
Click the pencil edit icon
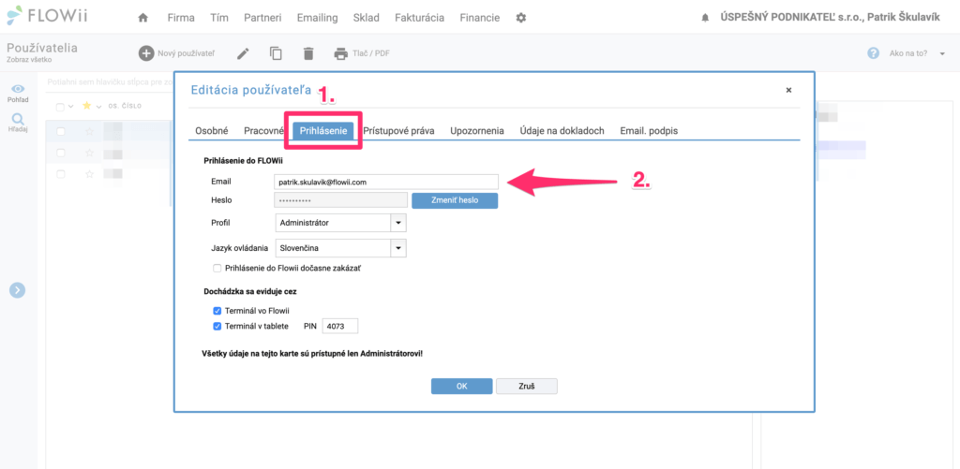[244, 53]
